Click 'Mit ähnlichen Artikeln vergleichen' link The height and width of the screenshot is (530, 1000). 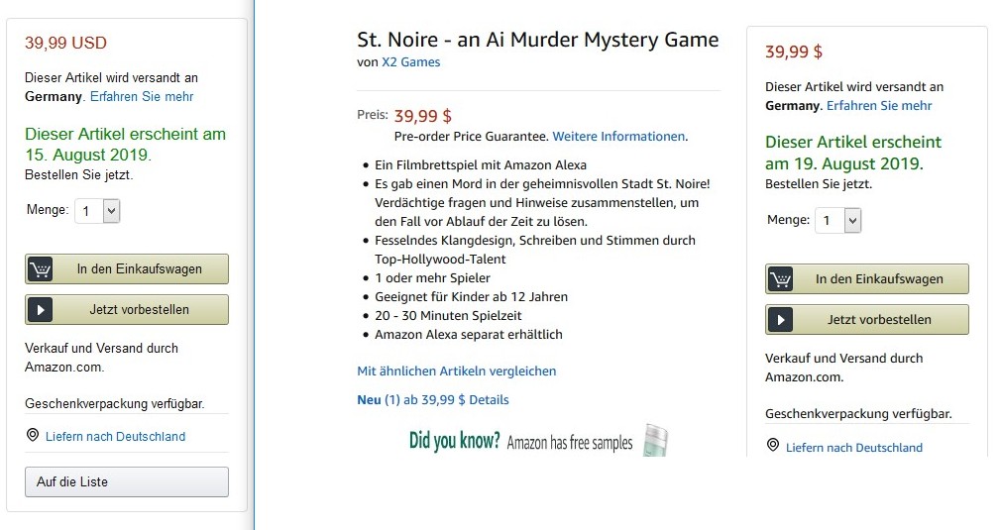456,371
